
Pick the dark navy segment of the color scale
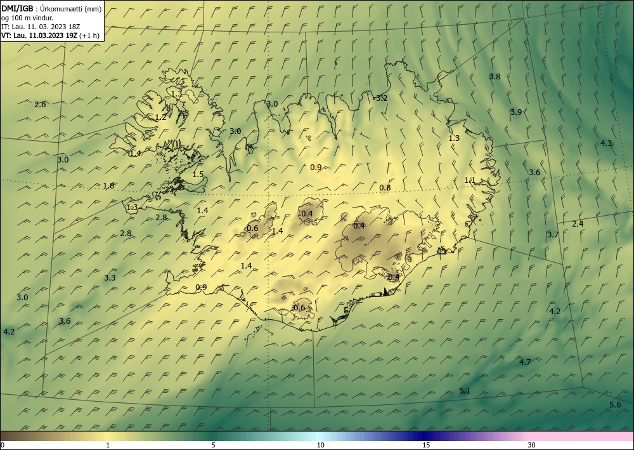tap(422, 436)
